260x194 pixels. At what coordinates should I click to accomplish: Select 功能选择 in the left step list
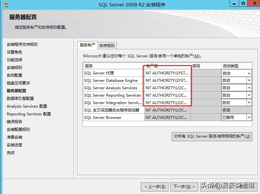click(15, 60)
